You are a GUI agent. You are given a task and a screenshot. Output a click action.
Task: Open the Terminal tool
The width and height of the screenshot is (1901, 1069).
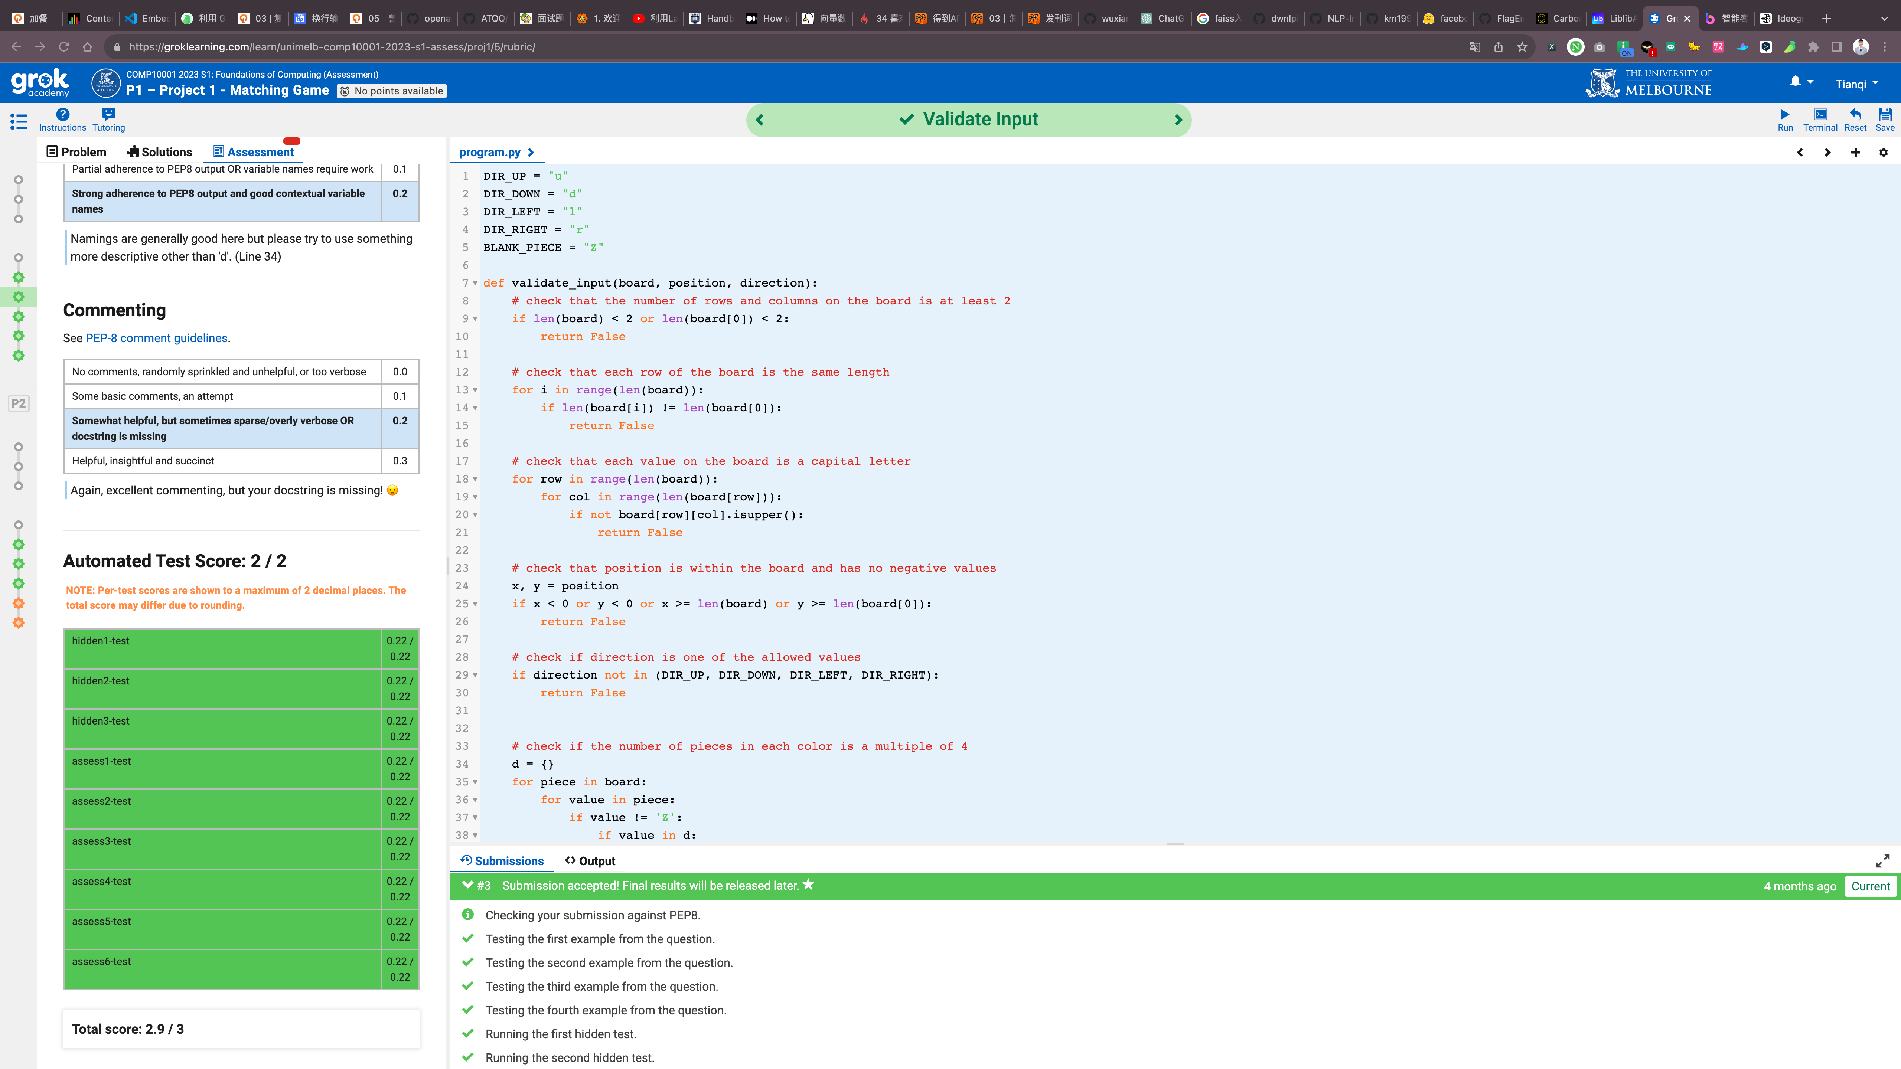[1820, 120]
